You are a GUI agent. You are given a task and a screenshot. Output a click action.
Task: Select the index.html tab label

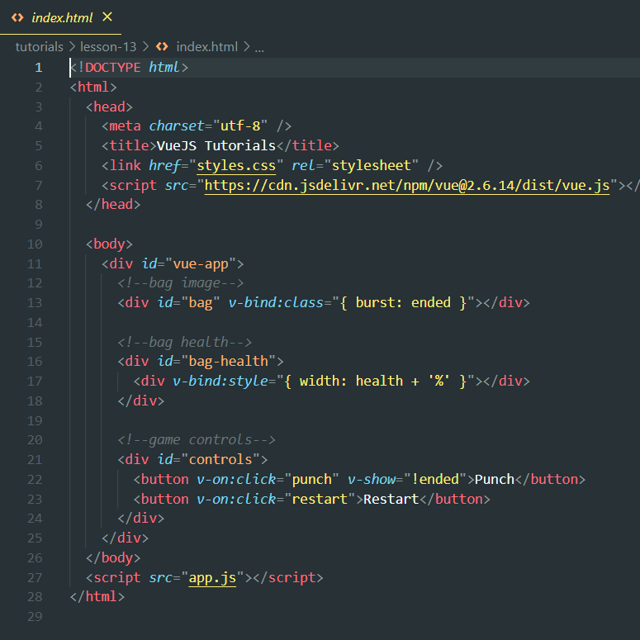(x=62, y=17)
